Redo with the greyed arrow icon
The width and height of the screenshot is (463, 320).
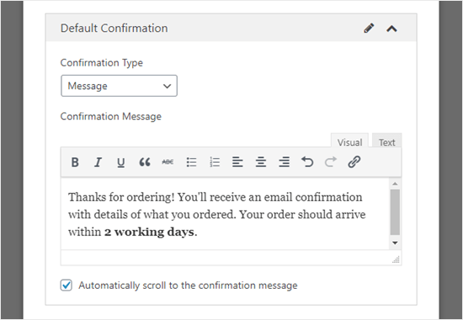click(x=331, y=162)
